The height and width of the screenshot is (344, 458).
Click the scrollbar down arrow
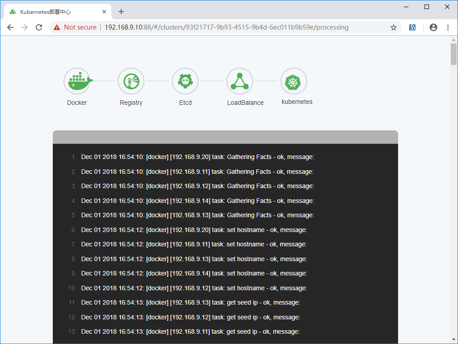454,340
